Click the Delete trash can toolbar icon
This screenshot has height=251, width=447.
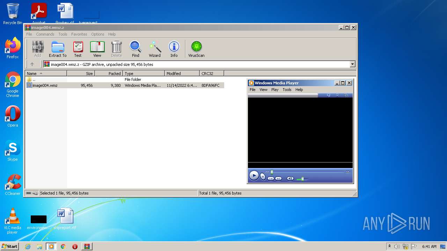116,49
